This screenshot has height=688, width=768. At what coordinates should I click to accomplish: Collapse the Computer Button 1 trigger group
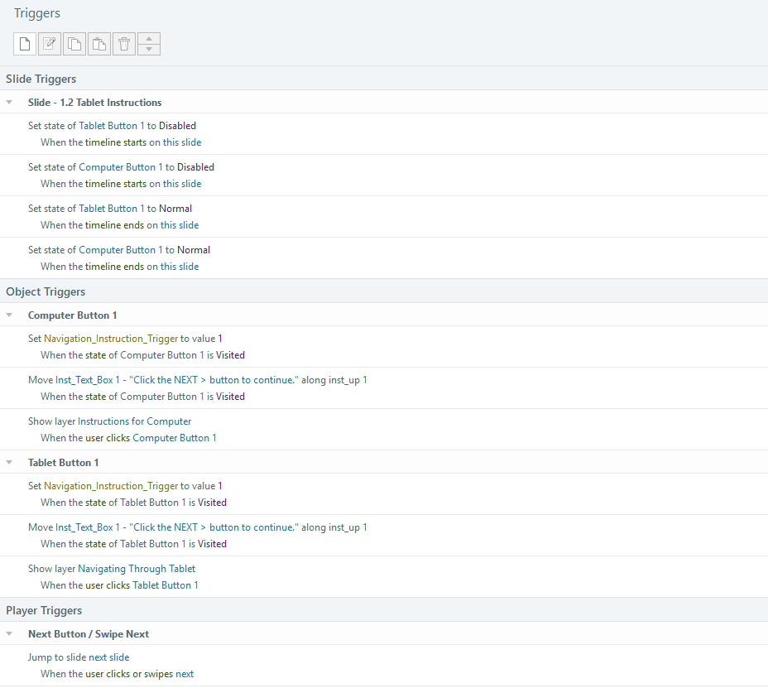pyautogui.click(x=9, y=315)
